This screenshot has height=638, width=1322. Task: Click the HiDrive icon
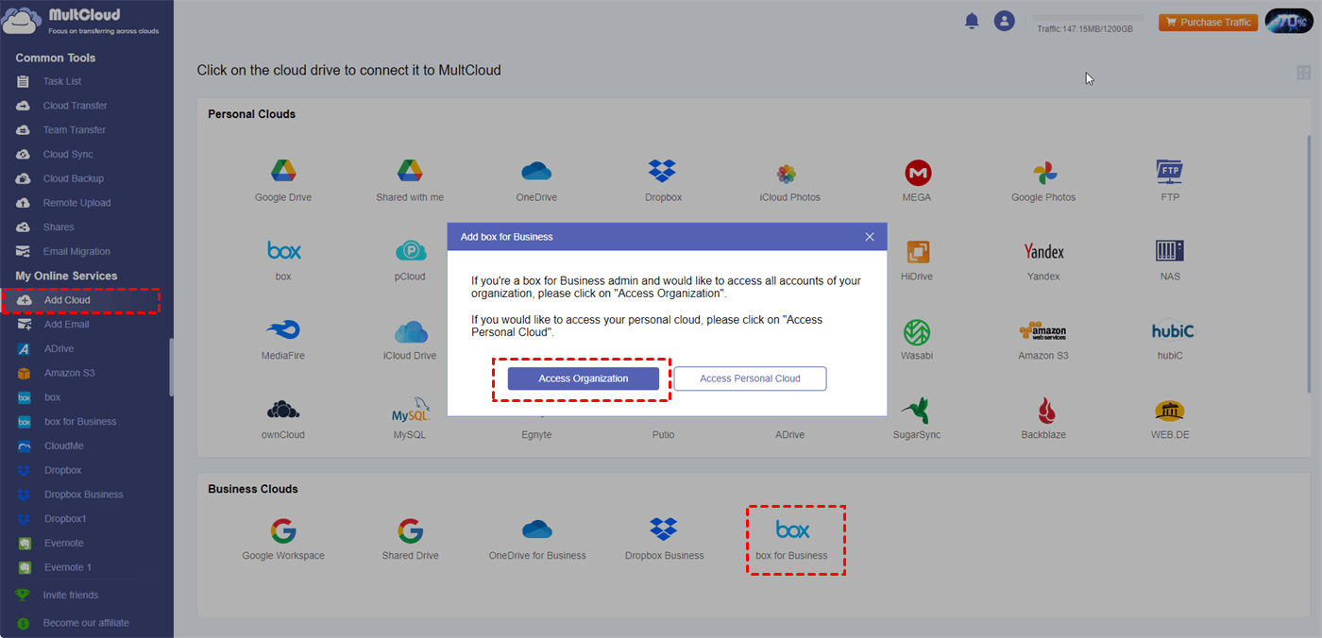(x=918, y=251)
